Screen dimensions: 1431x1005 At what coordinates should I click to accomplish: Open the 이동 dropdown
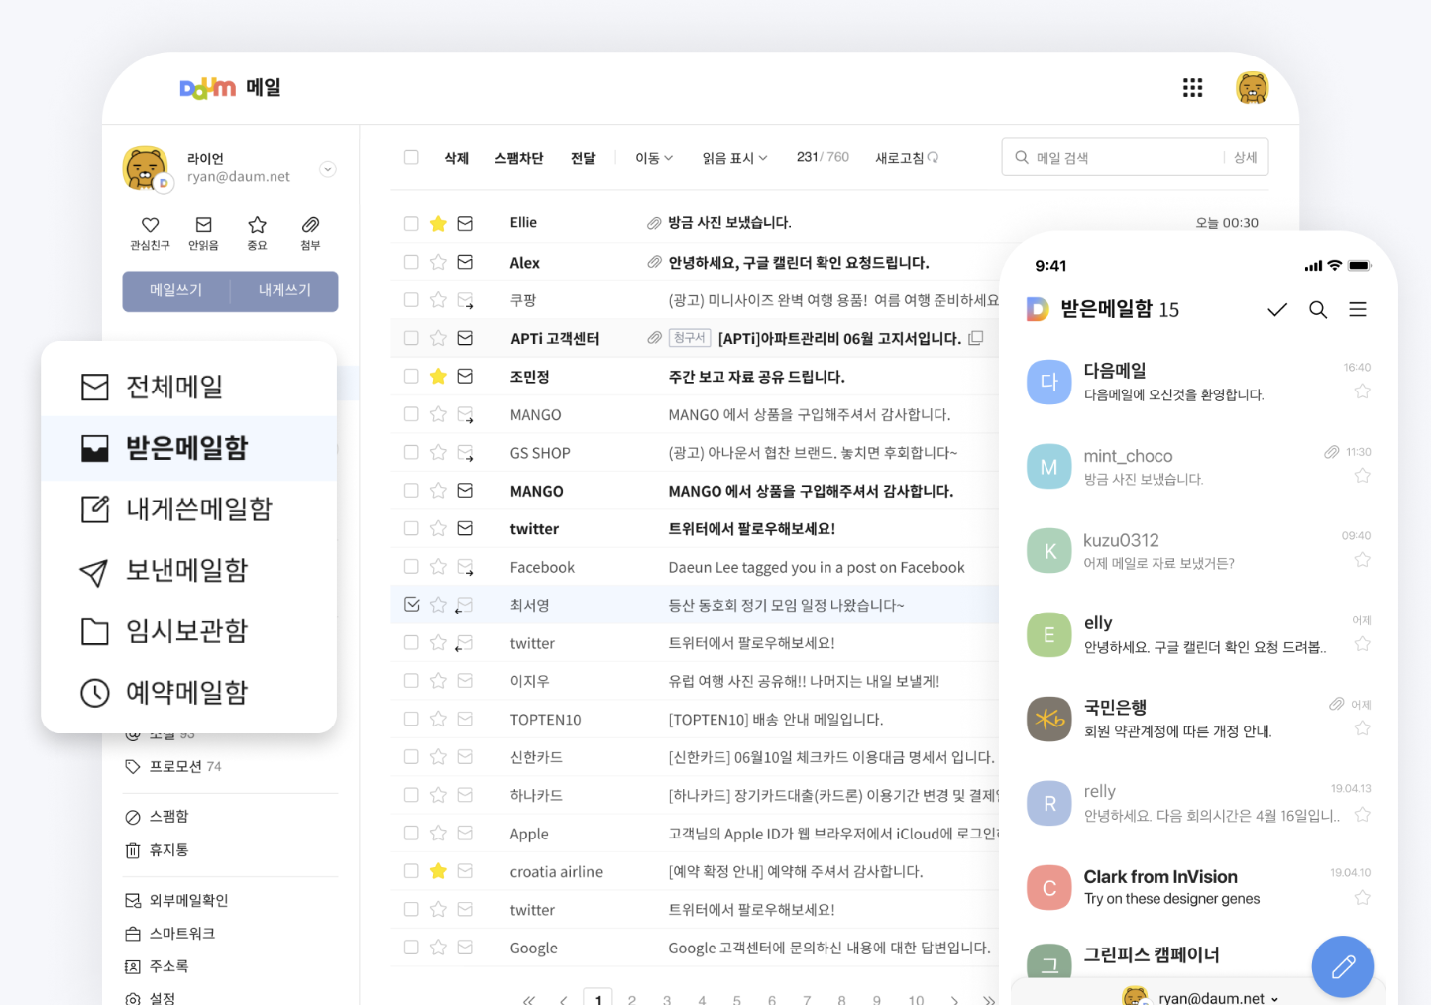point(654,158)
